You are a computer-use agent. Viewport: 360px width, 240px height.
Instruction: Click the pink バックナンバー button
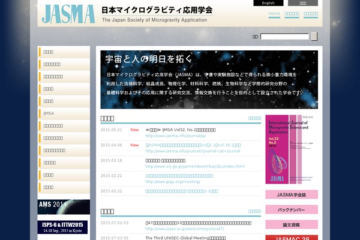pos(292,209)
